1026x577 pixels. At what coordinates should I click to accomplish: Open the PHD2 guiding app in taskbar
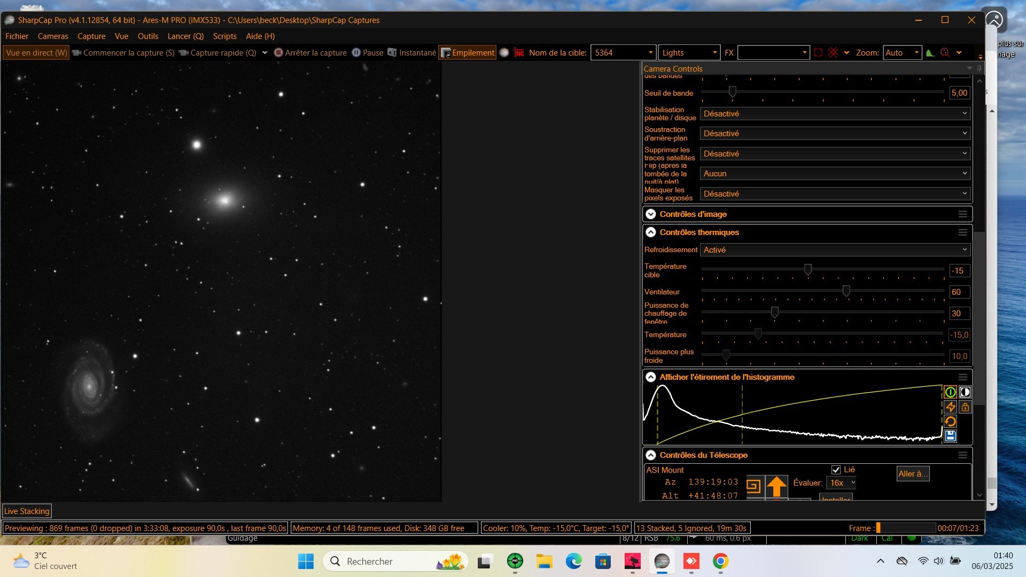(515, 561)
